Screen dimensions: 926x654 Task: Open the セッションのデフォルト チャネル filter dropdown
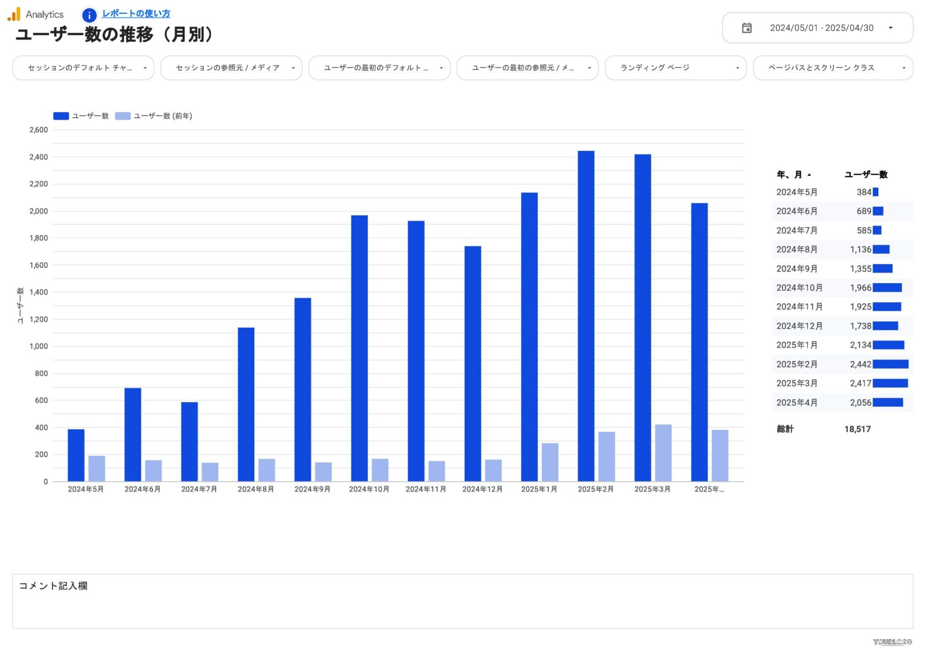pyautogui.click(x=83, y=68)
